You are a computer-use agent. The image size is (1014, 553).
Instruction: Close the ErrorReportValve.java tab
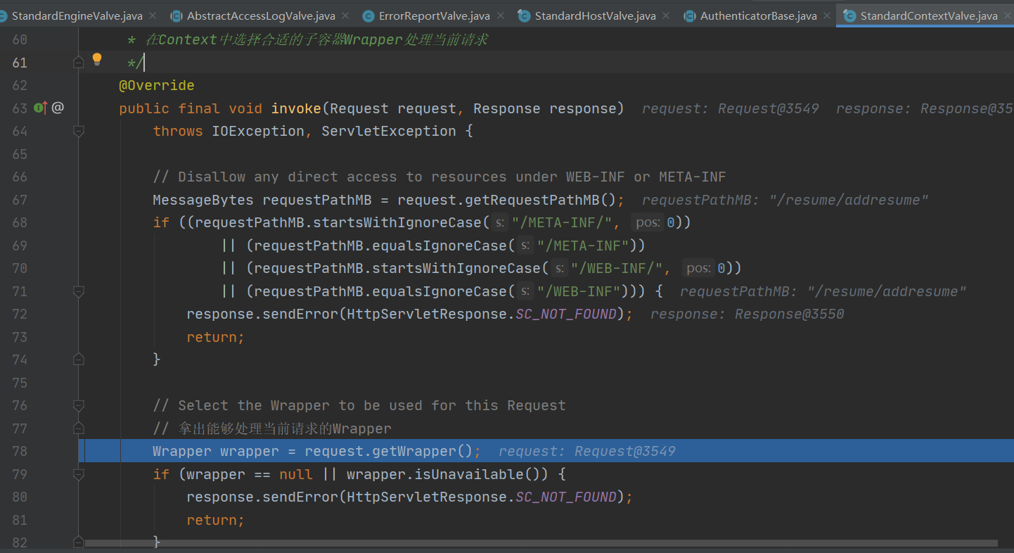point(500,15)
